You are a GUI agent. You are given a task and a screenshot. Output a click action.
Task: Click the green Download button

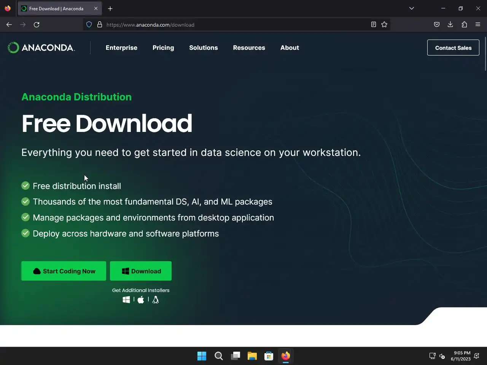pos(141,271)
